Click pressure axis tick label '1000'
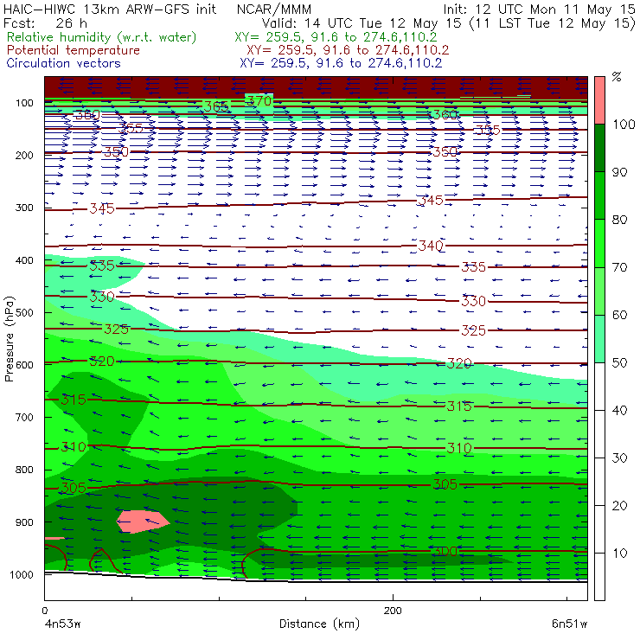Image resolution: width=640 pixels, height=640 pixels. point(22,574)
